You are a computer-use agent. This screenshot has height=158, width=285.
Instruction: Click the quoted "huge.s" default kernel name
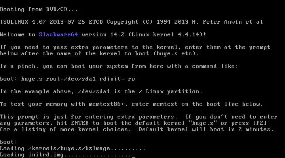[x=203, y=123]
